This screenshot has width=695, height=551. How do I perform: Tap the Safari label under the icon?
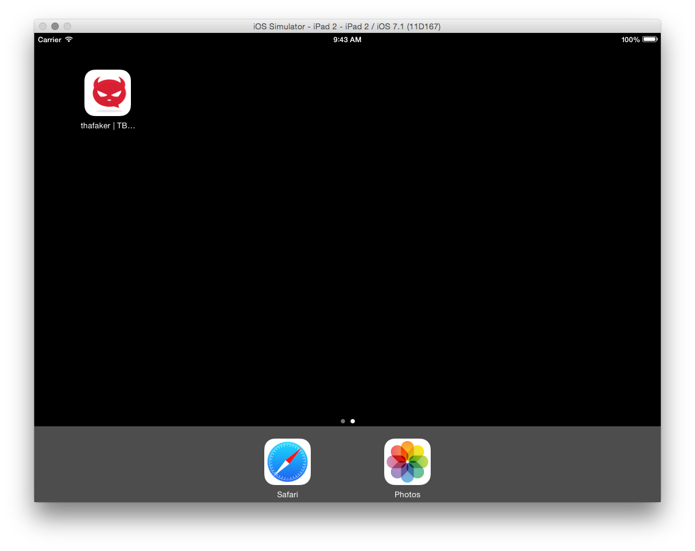(288, 495)
